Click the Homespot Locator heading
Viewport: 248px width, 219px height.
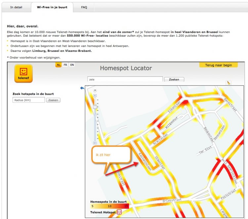[126, 68]
